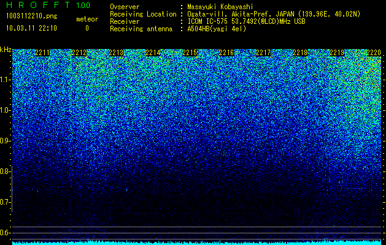Click the observer name Masayuki Kobayashi

[x=220, y=7]
